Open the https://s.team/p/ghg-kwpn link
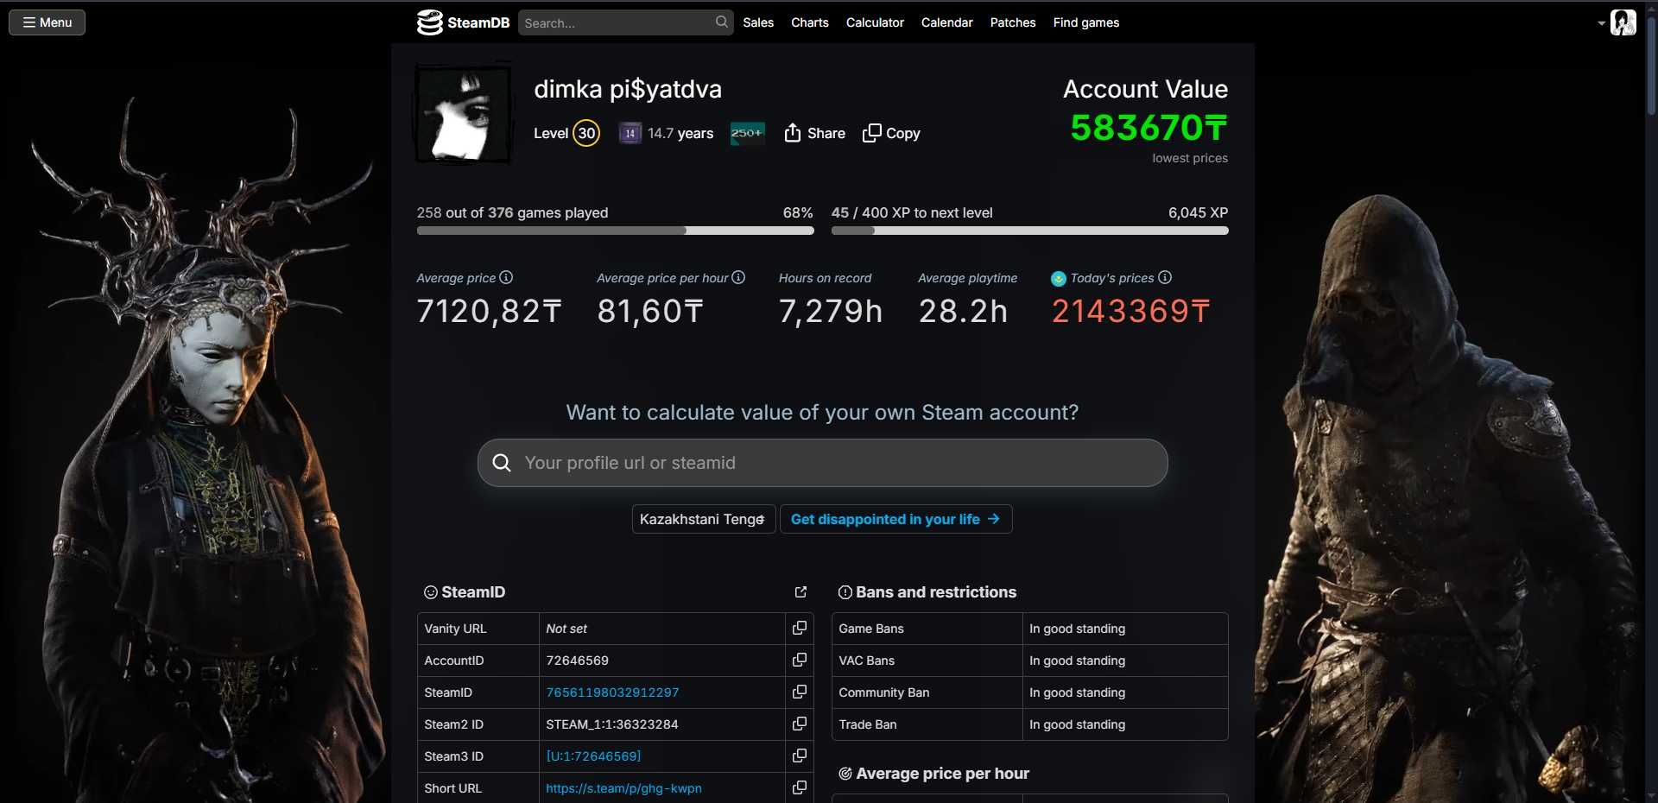 click(x=623, y=788)
